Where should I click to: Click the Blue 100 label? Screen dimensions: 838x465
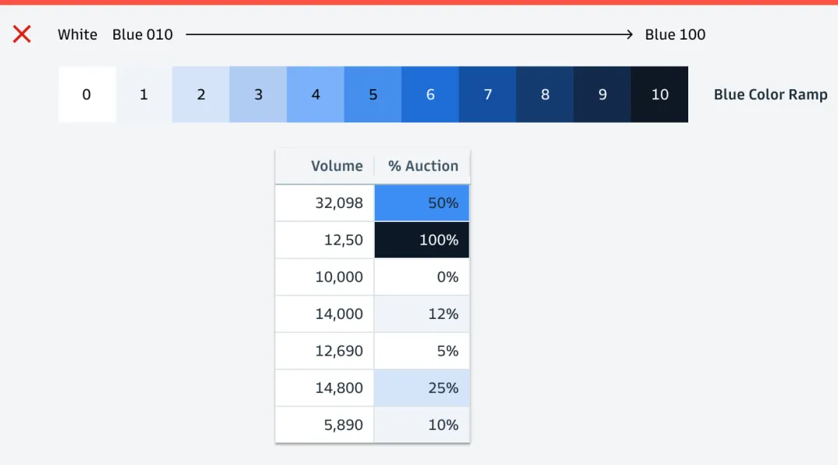[675, 35]
